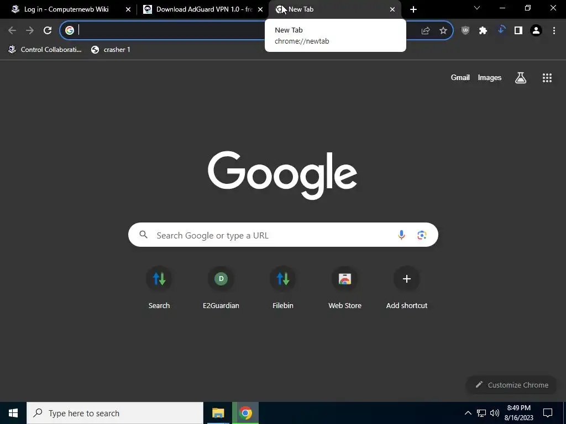The image size is (566, 424).
Task: Open the Control Collaborati... bookmark
Action: pos(45,50)
